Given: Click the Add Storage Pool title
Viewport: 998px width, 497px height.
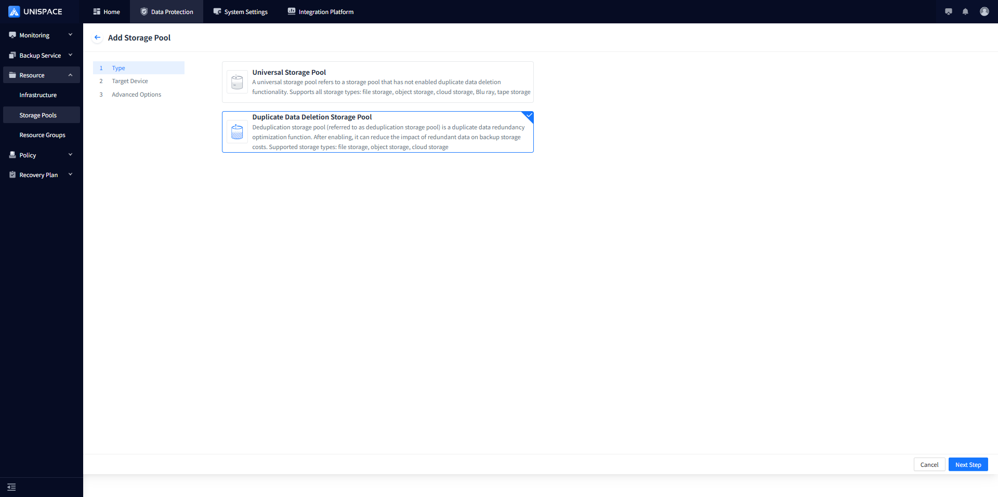Looking at the screenshot, I should 139,37.
